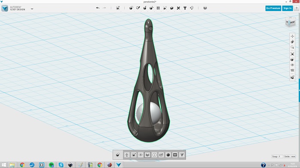The height and width of the screenshot is (168, 300).
Task: Toggle sketch snapping icon at bottom of navigation bar
Action: click(x=292, y=77)
